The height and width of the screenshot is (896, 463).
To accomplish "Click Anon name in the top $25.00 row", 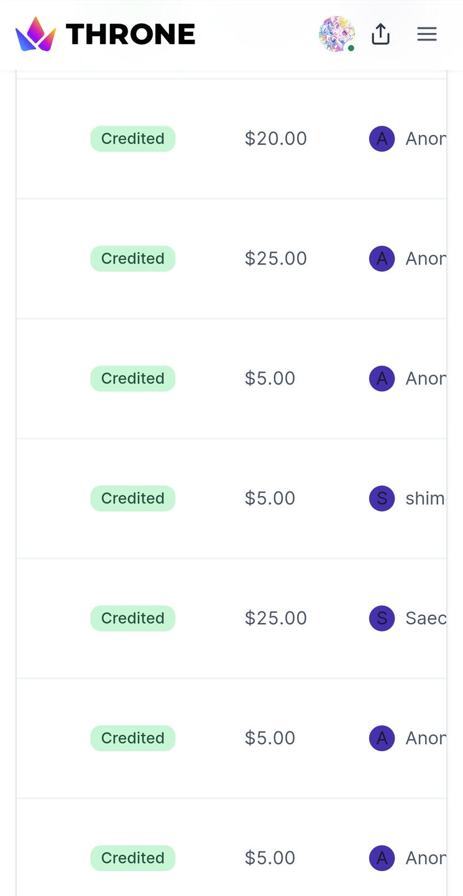I will point(426,258).
